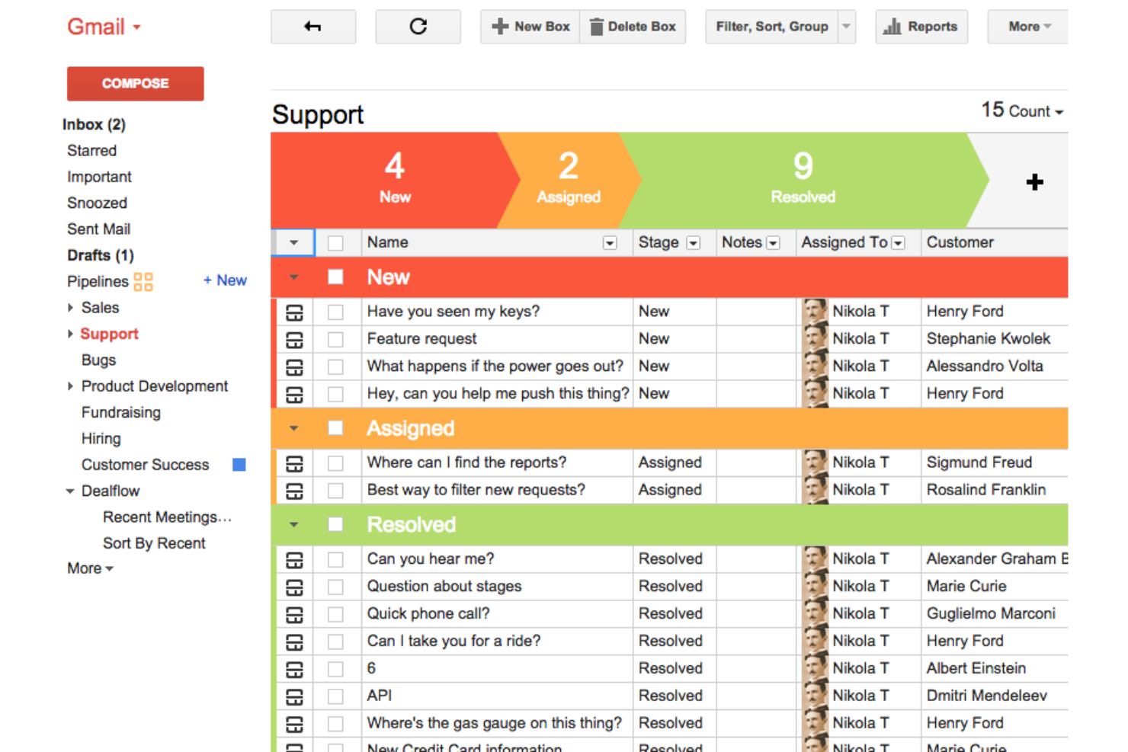Viewport: 1128px width, 752px height.
Task: Click the '+ New' link beside Pipelines
Action: tap(225, 280)
